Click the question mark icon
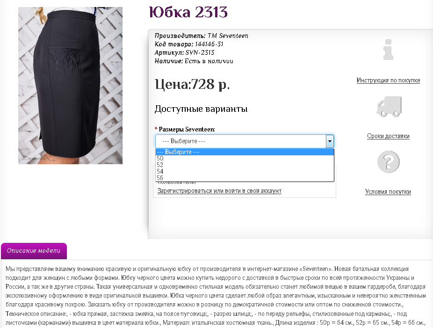This screenshot has width=433, height=328. (388, 162)
